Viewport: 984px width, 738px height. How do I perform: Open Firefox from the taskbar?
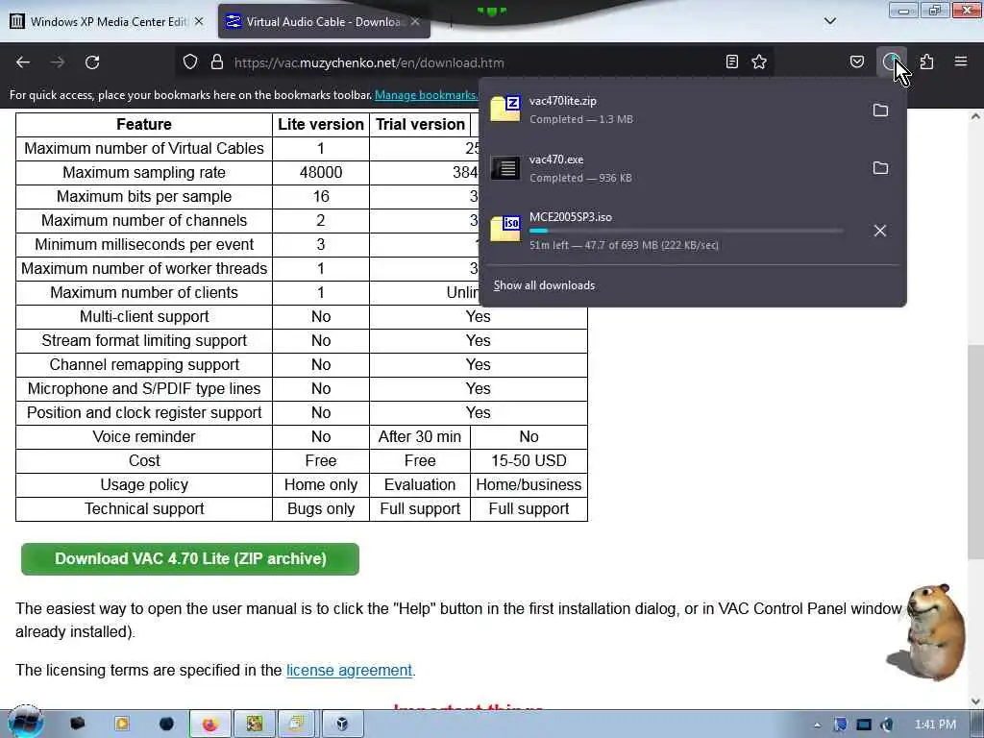point(209,725)
